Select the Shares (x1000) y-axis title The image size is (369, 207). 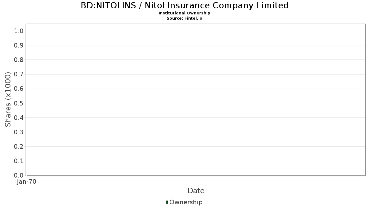coord(8,99)
